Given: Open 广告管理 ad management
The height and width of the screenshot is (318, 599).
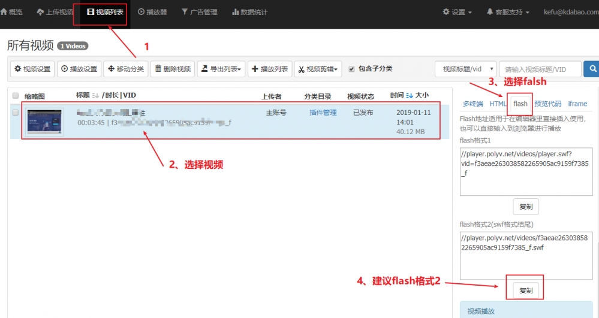Looking at the screenshot, I should pyautogui.click(x=200, y=12).
